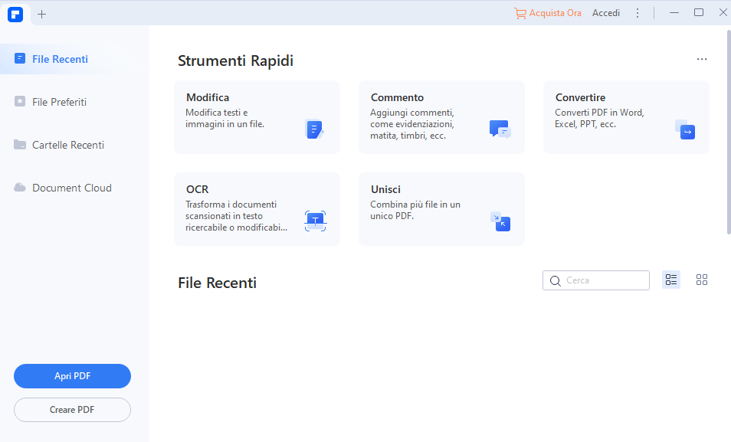Select File Recenti in sidebar
Image resolution: width=731 pixels, height=442 pixels.
74,59
